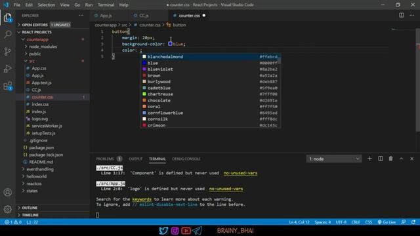Screen dimensions: 420x236
Task: Maximize the panel with up chevron
Action: pos(401,159)
